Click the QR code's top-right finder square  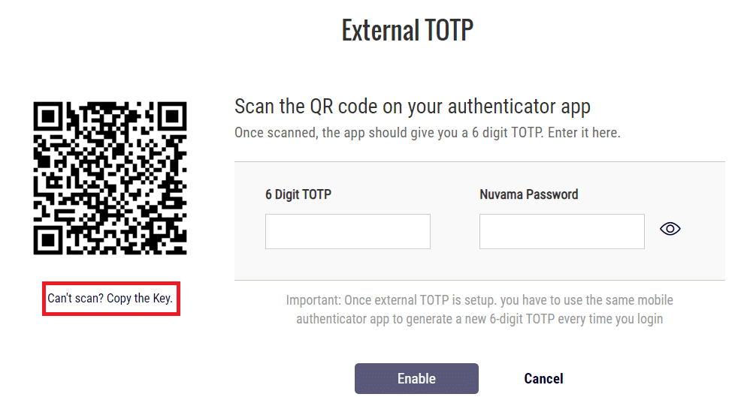[172, 116]
